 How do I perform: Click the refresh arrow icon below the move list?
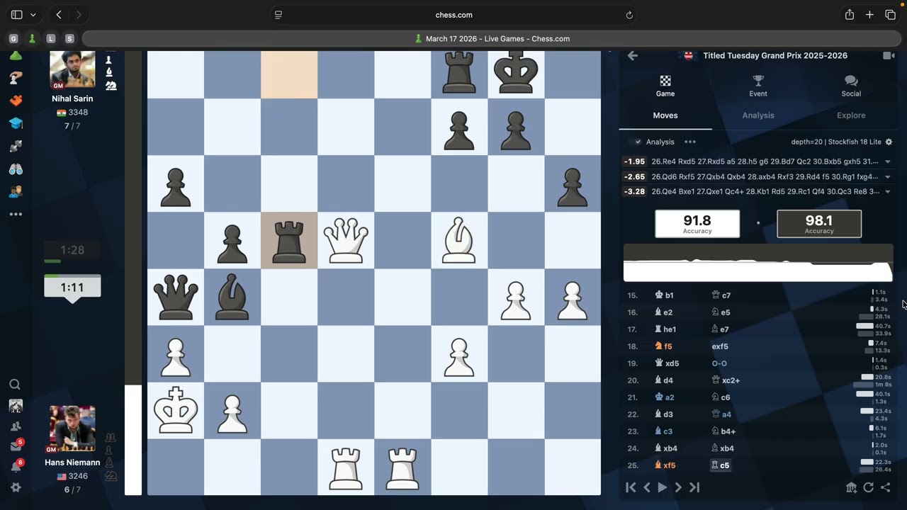tap(869, 487)
